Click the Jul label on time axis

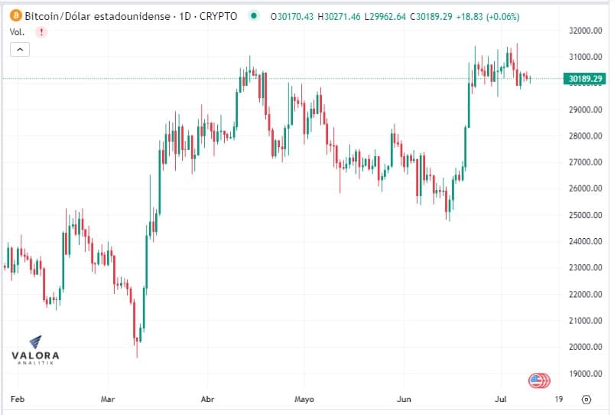502,399
